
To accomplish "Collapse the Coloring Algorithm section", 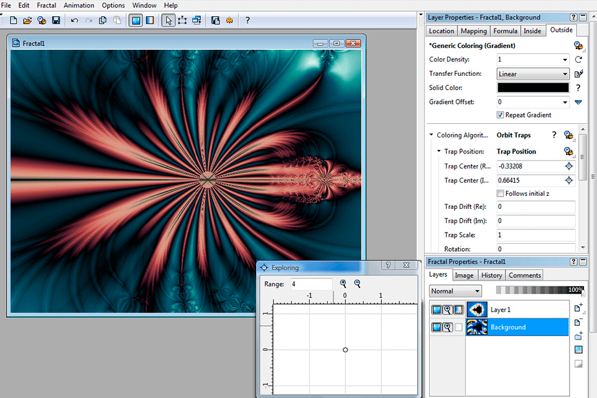I will [x=432, y=135].
